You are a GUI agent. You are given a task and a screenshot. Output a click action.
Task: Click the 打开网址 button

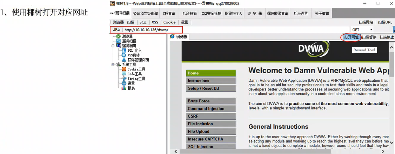(x=352, y=37)
